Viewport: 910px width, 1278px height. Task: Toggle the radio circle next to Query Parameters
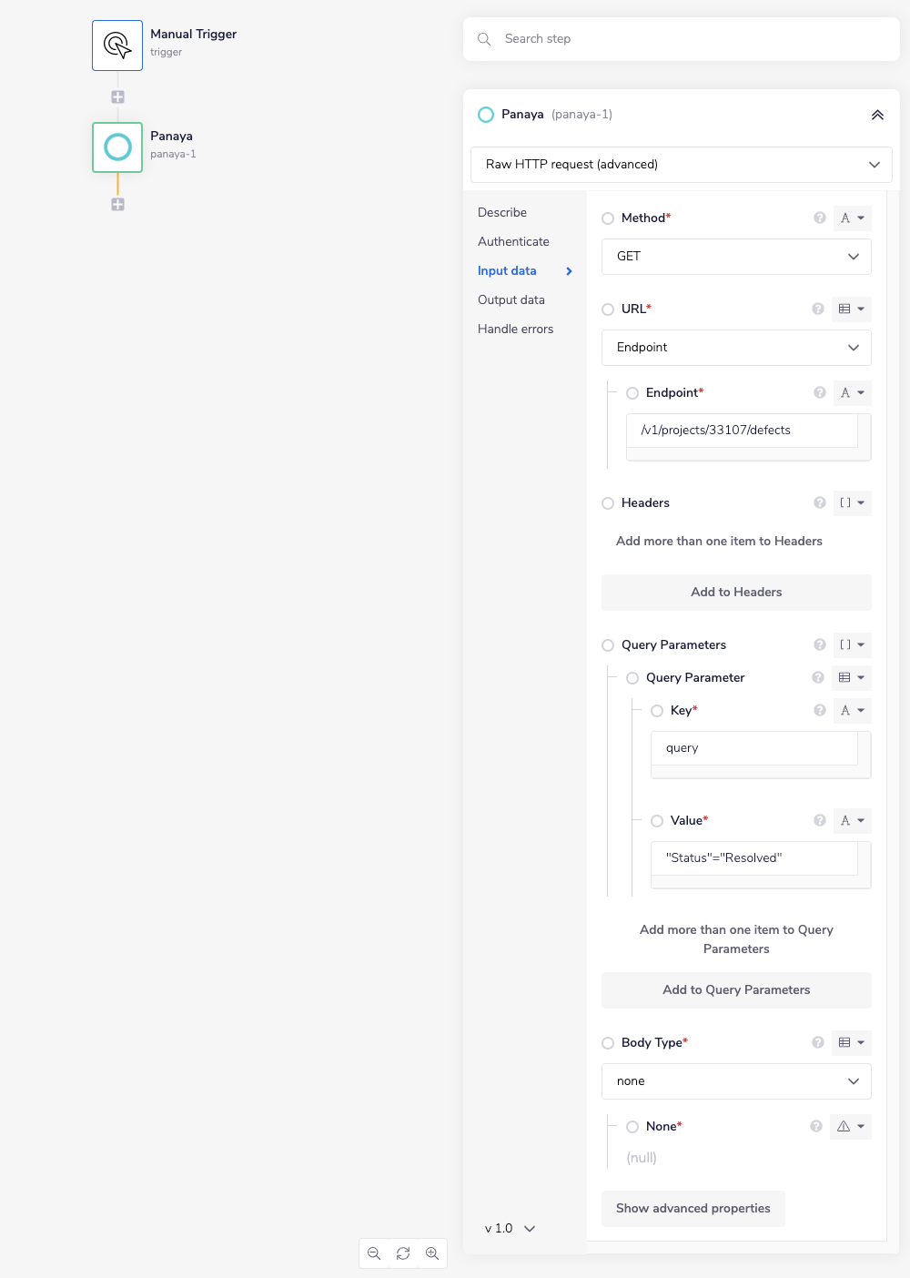[608, 645]
